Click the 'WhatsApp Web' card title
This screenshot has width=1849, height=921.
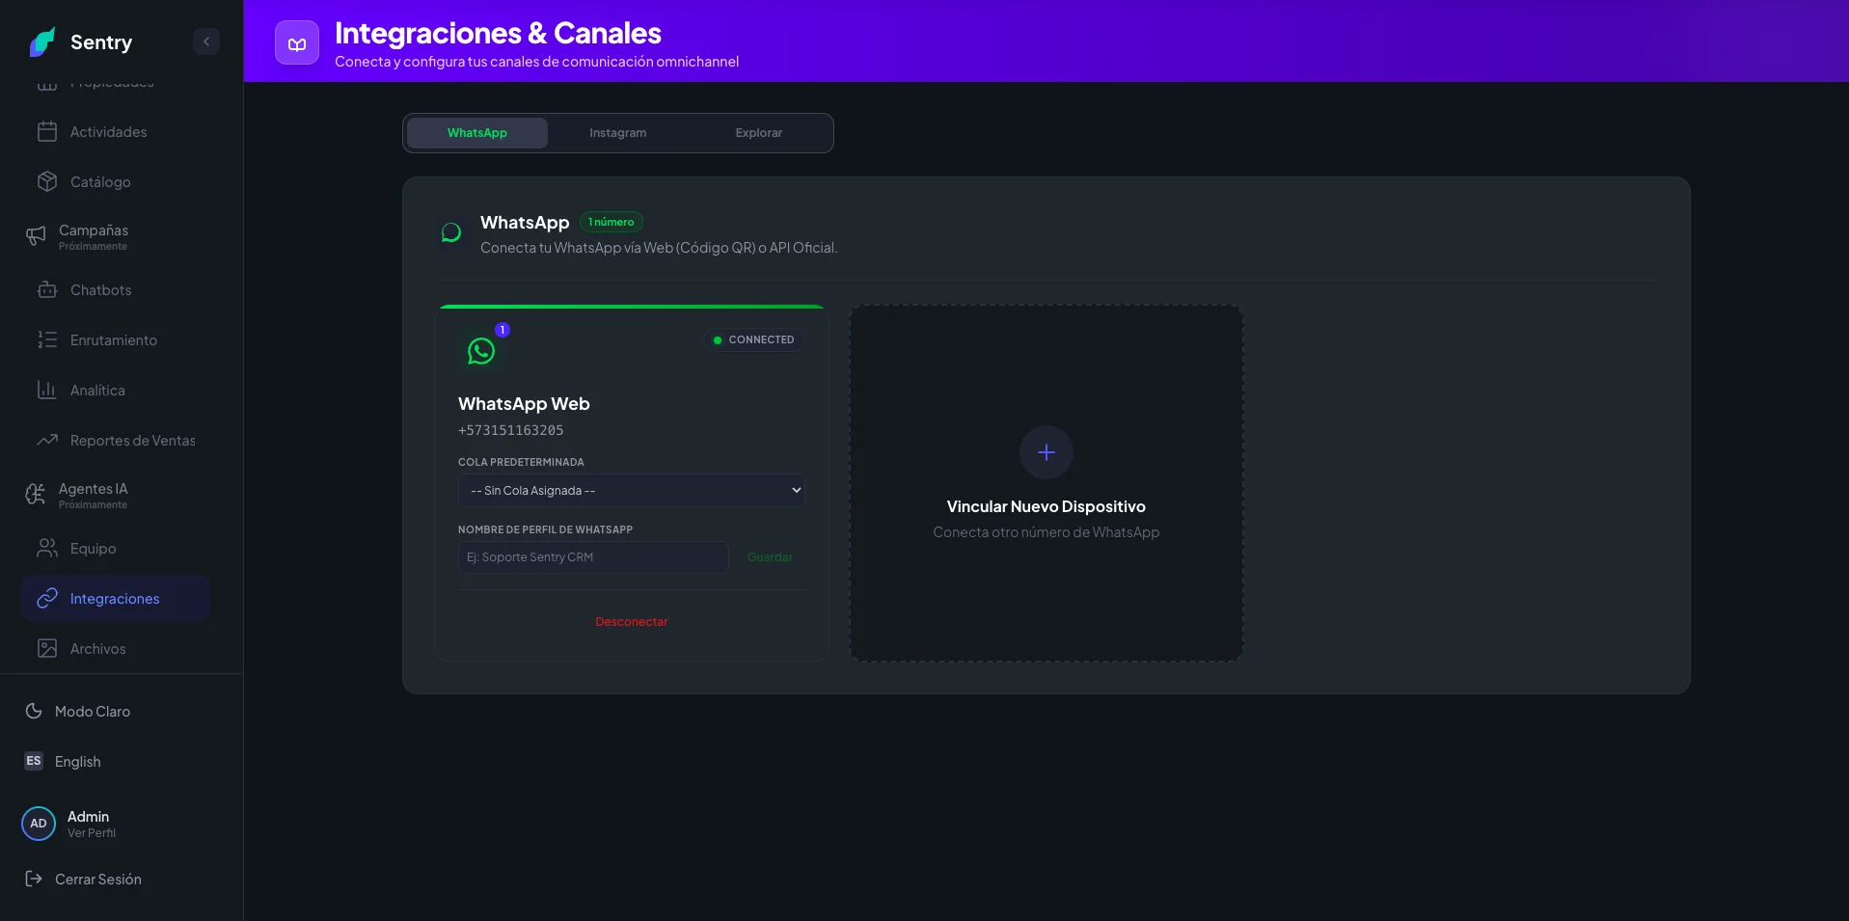pos(524,404)
